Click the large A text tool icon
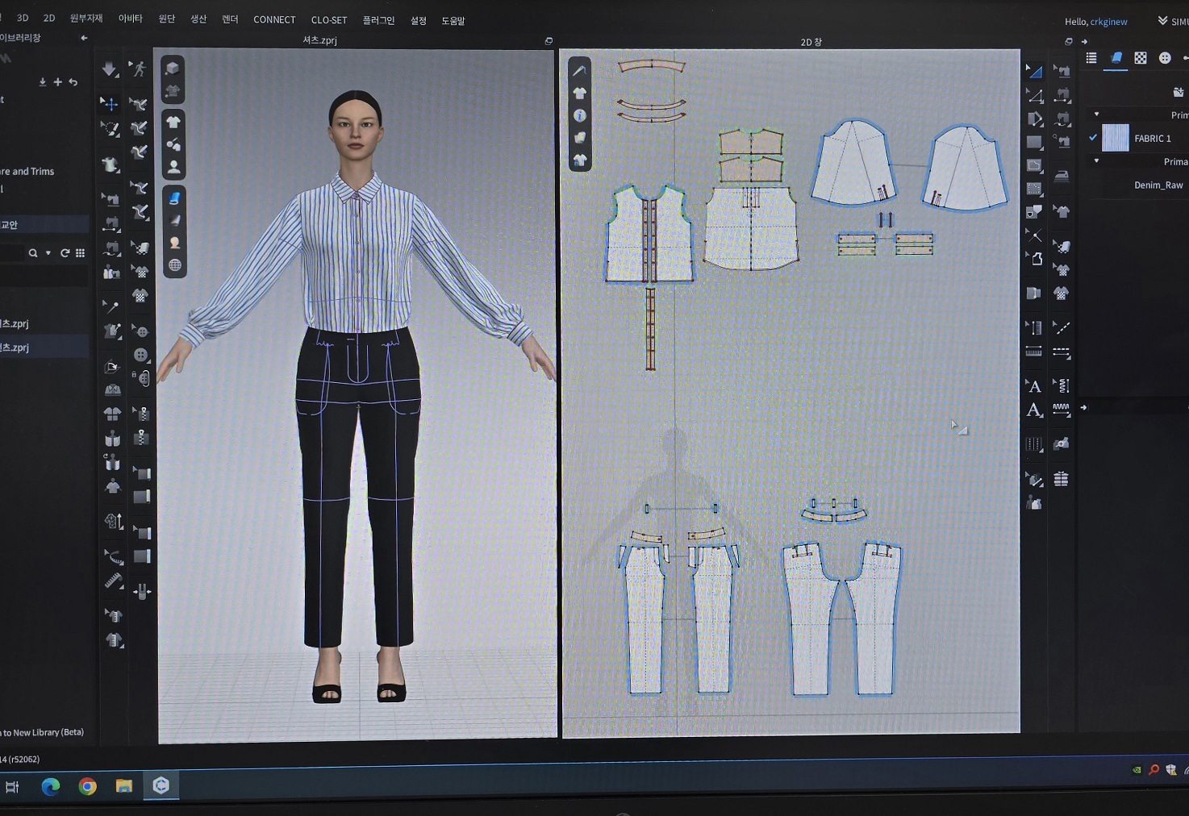Image resolution: width=1189 pixels, height=816 pixels. pos(1033,410)
